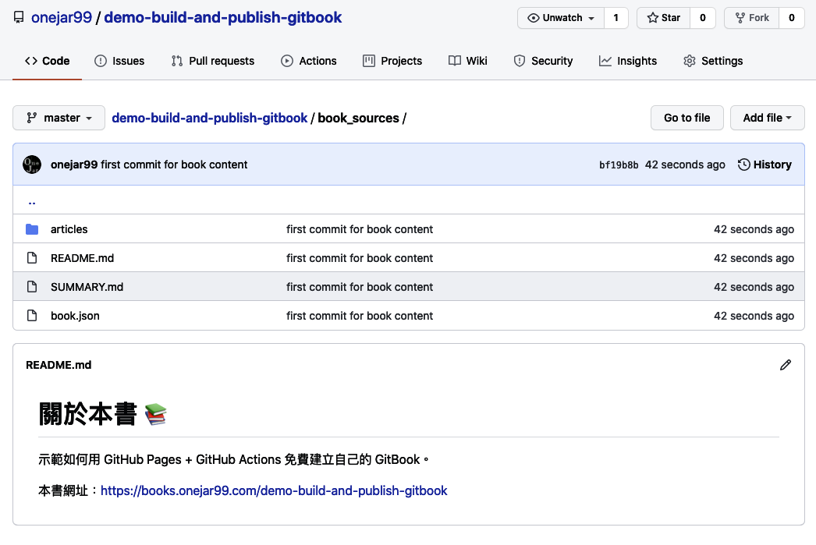The image size is (816, 545).
Task: Go to the Actions tab
Action: tap(309, 61)
